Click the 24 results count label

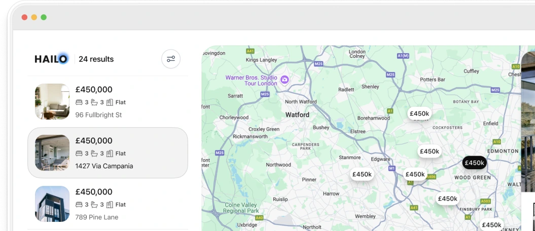(96, 59)
